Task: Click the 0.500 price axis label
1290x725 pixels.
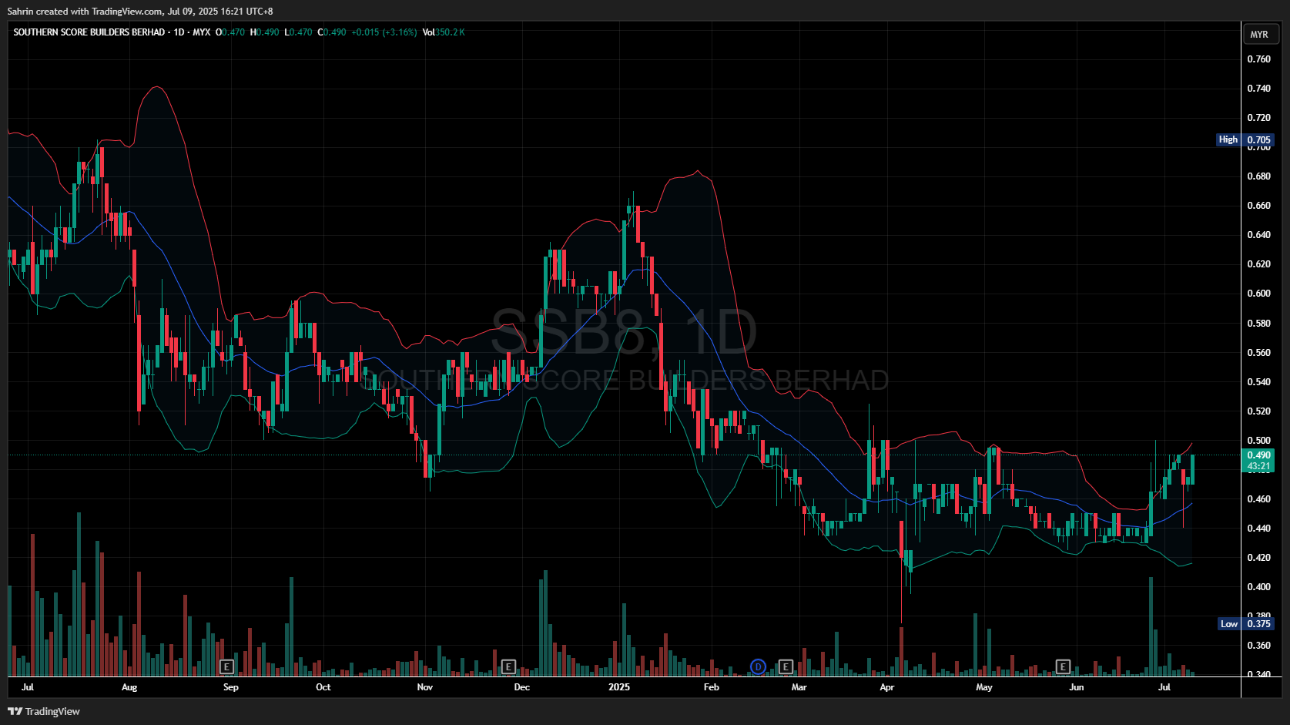Action: click(1259, 441)
